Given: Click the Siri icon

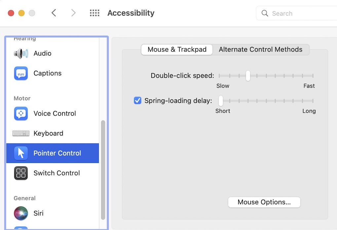Looking at the screenshot, I should pyautogui.click(x=21, y=213).
